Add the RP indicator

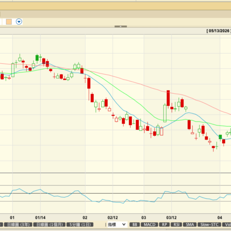tap(164, 225)
